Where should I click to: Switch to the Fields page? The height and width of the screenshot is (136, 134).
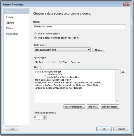(9, 17)
